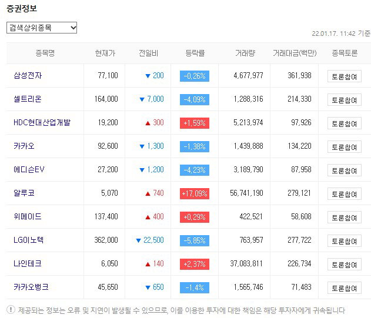Open the 에디슨EV stock link

[x=29, y=169]
